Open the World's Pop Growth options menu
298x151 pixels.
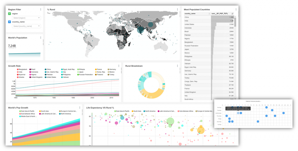click(x=80, y=108)
